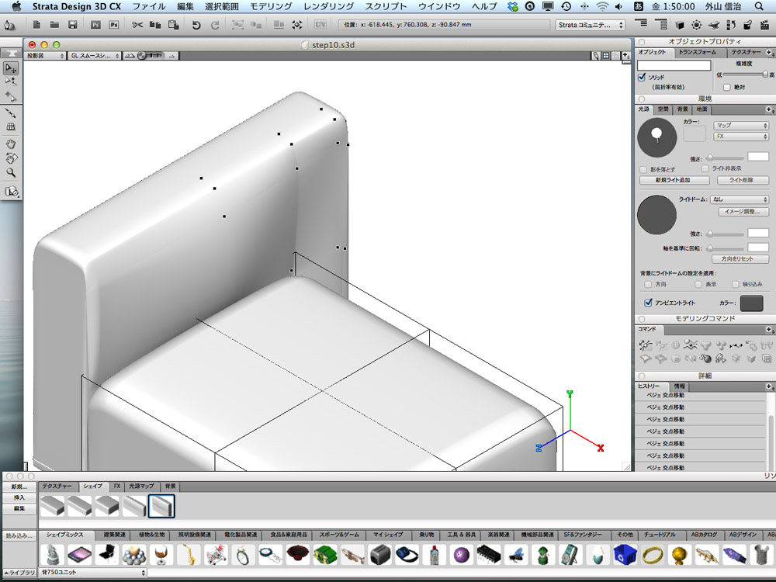776x582 pixels.
Task: Toggle the アンビエントライト checkbox
Action: (x=648, y=303)
